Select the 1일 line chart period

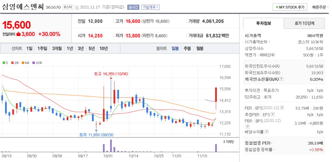(x=29, y=49)
